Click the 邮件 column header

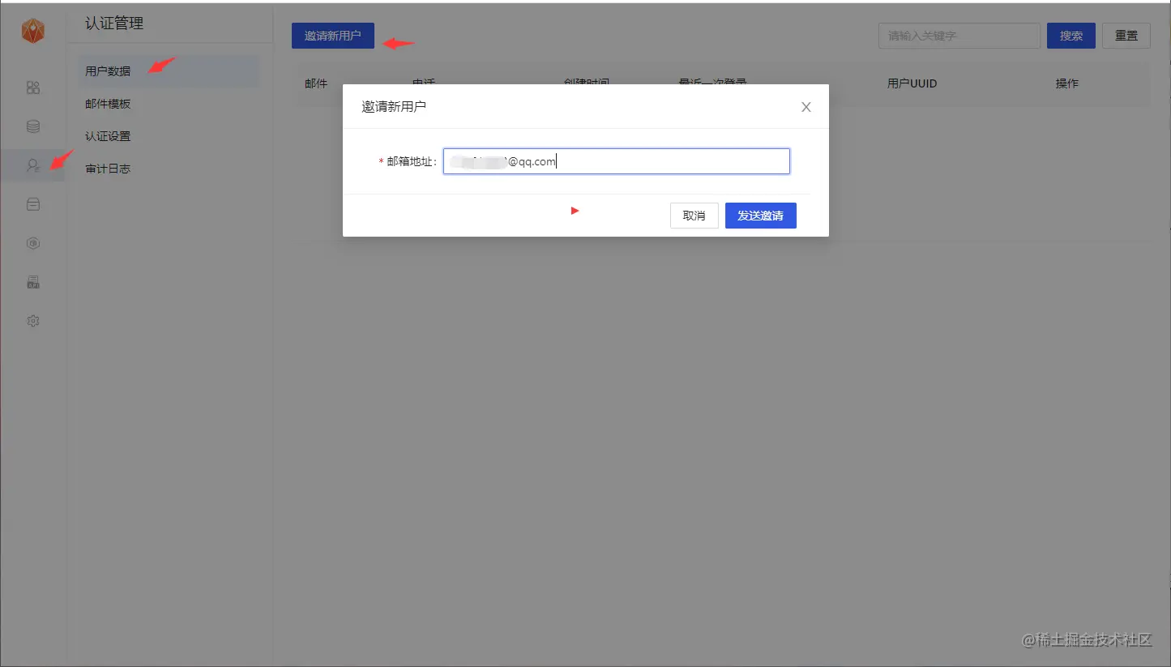click(x=316, y=83)
